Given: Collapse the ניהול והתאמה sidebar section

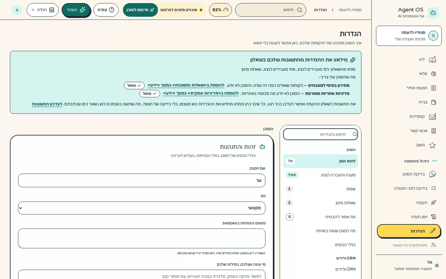Looking at the screenshot, I should point(421,161).
